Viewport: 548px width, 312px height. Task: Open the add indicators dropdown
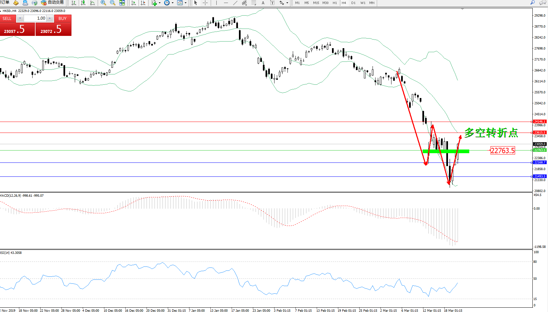(156, 3)
